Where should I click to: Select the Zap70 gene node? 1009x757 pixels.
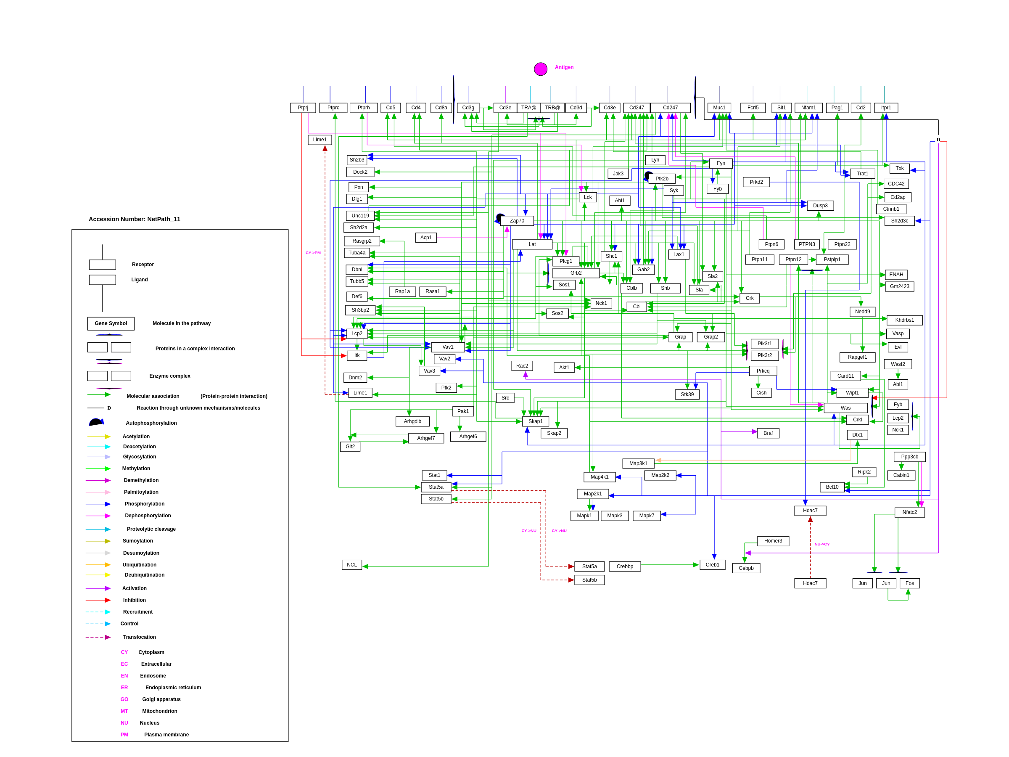(517, 221)
